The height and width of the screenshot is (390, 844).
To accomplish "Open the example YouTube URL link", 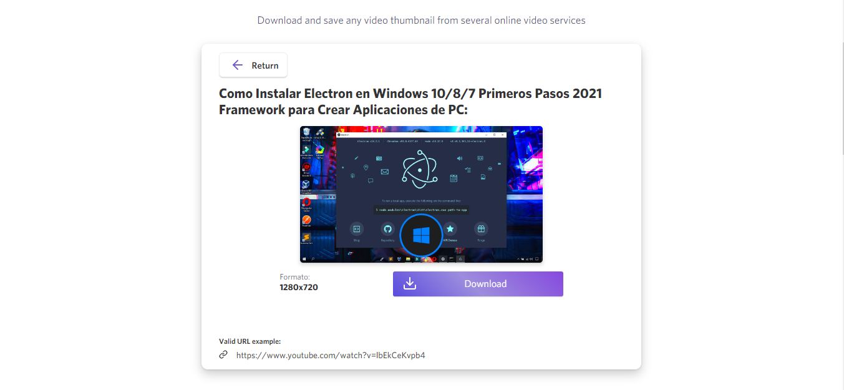I will (x=331, y=355).
